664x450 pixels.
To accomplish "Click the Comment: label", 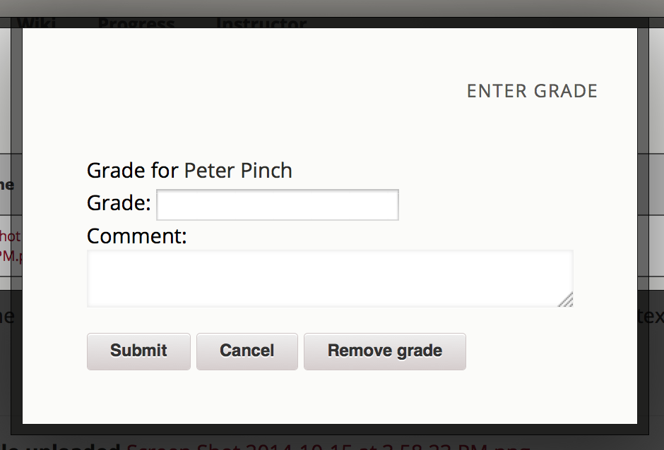I will tap(137, 236).
